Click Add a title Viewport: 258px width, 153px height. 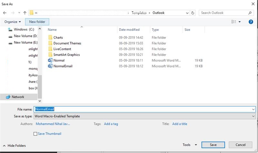(x=180, y=124)
